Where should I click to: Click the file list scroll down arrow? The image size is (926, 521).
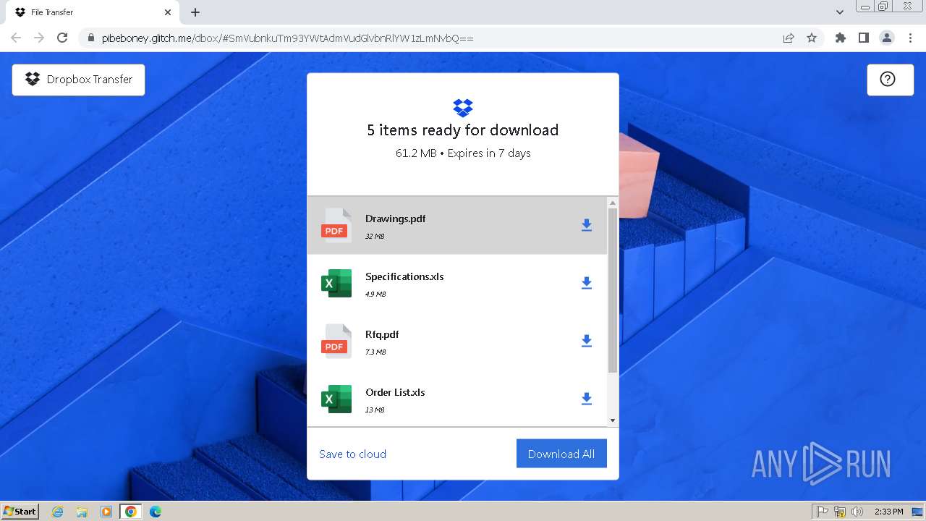[613, 420]
